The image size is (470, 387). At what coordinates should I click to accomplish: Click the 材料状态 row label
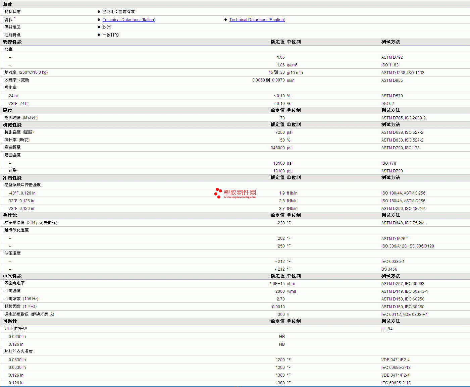coord(13,12)
